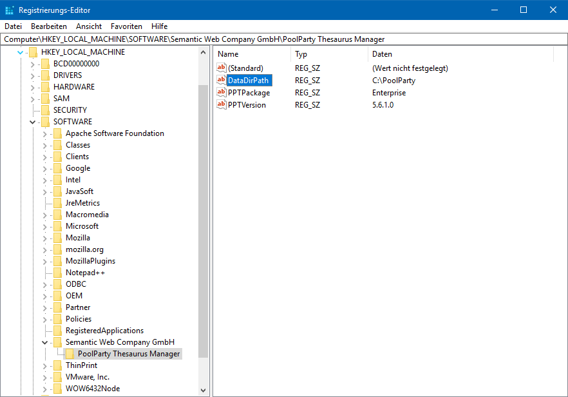Click the PoolParty Thesaurus Manager folder icon
The image size is (568, 397).
tap(70, 354)
